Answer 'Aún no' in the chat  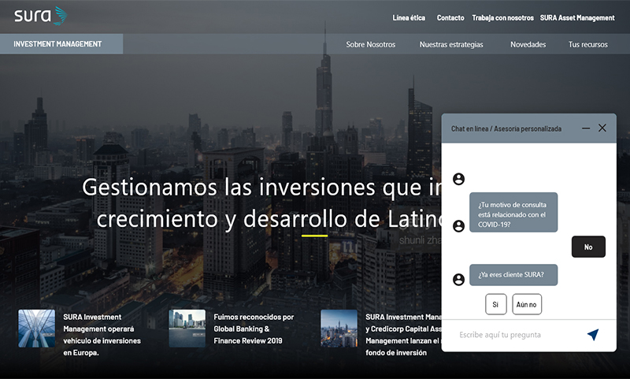[527, 304]
